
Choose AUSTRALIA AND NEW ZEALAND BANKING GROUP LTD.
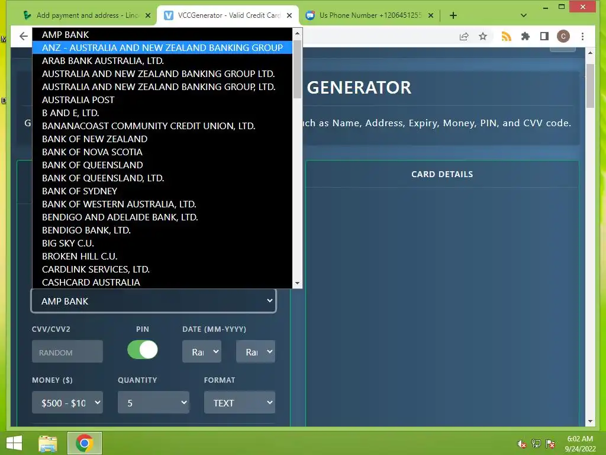(162, 73)
